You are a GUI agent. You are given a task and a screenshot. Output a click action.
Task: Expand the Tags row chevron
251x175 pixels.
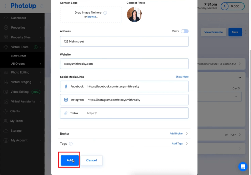point(187,143)
